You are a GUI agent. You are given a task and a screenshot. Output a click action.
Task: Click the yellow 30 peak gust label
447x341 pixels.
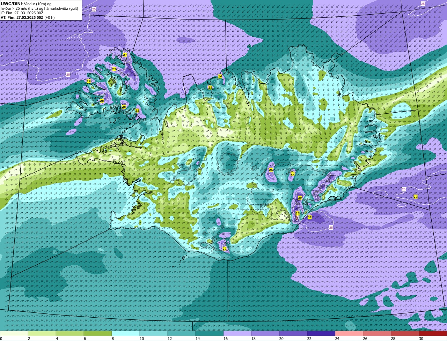click(300, 198)
